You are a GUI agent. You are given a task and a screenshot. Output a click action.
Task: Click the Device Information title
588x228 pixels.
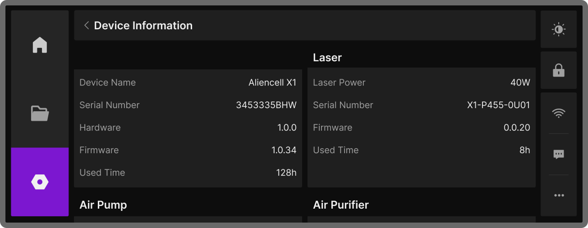[x=143, y=26]
